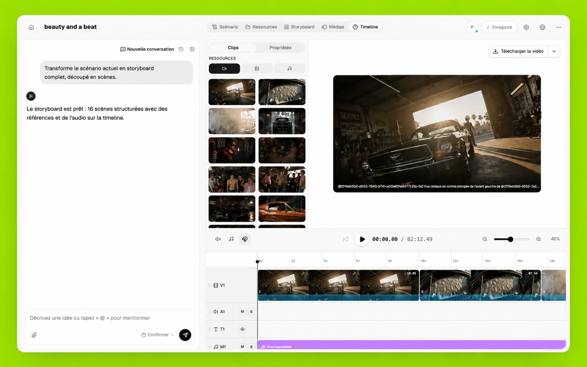Image resolution: width=587 pixels, height=367 pixels.
Task: Select clip 2 on the V1 track
Action: [x=480, y=286]
